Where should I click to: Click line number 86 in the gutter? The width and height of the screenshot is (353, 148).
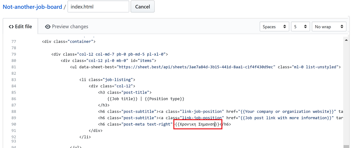14,99
